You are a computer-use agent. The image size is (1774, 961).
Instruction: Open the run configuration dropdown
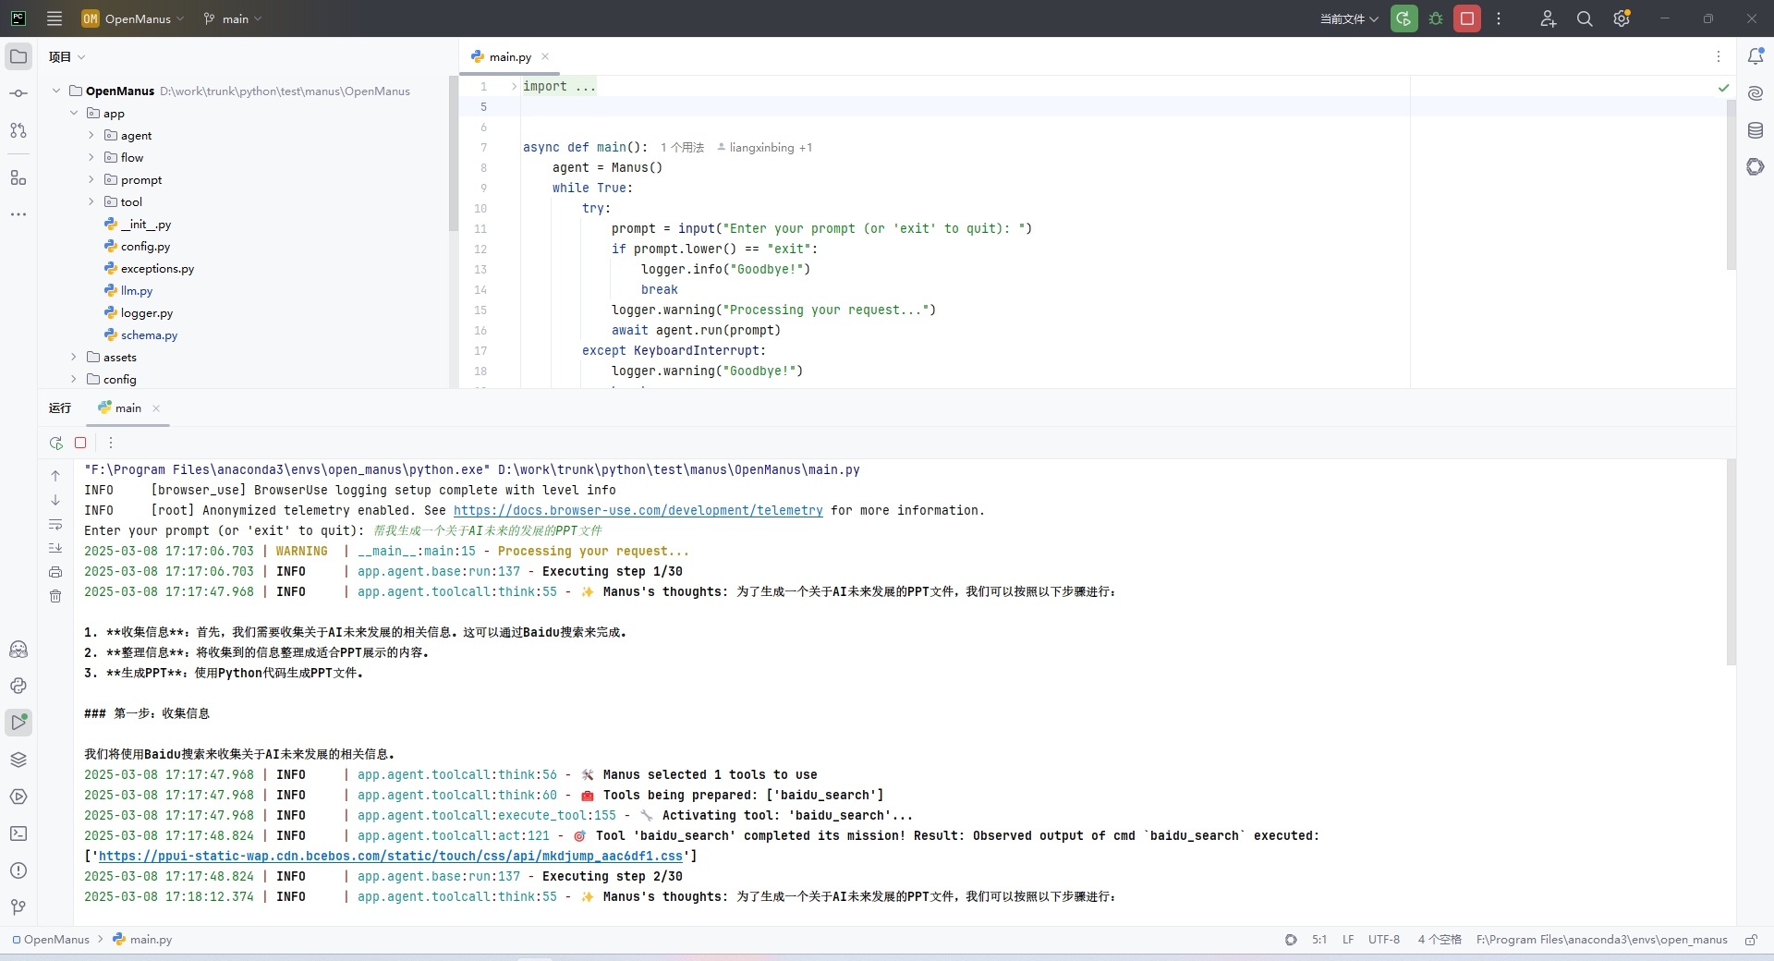1349,18
